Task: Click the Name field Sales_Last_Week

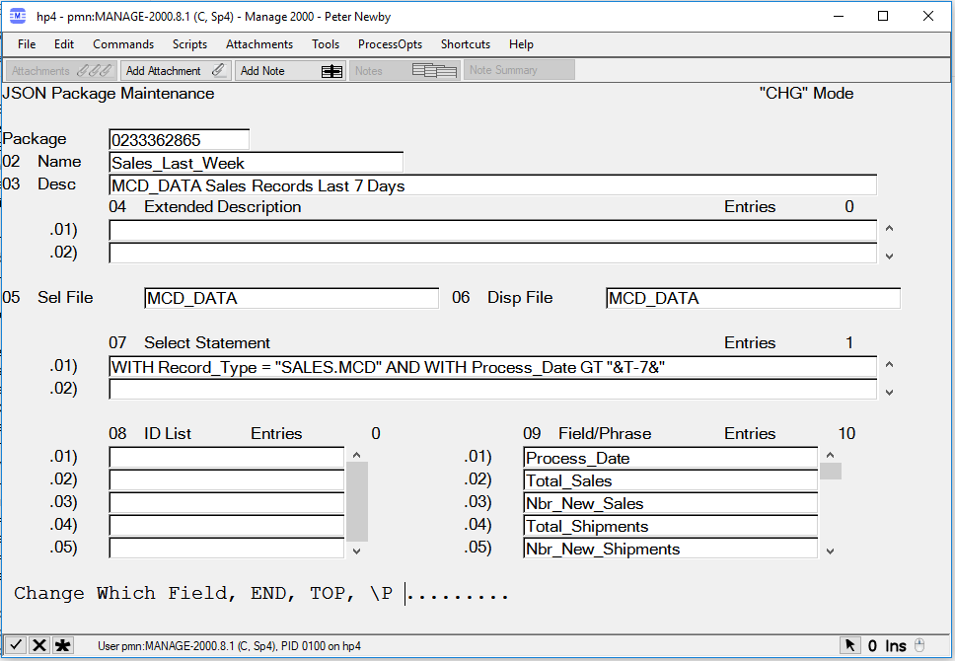Action: point(256,163)
